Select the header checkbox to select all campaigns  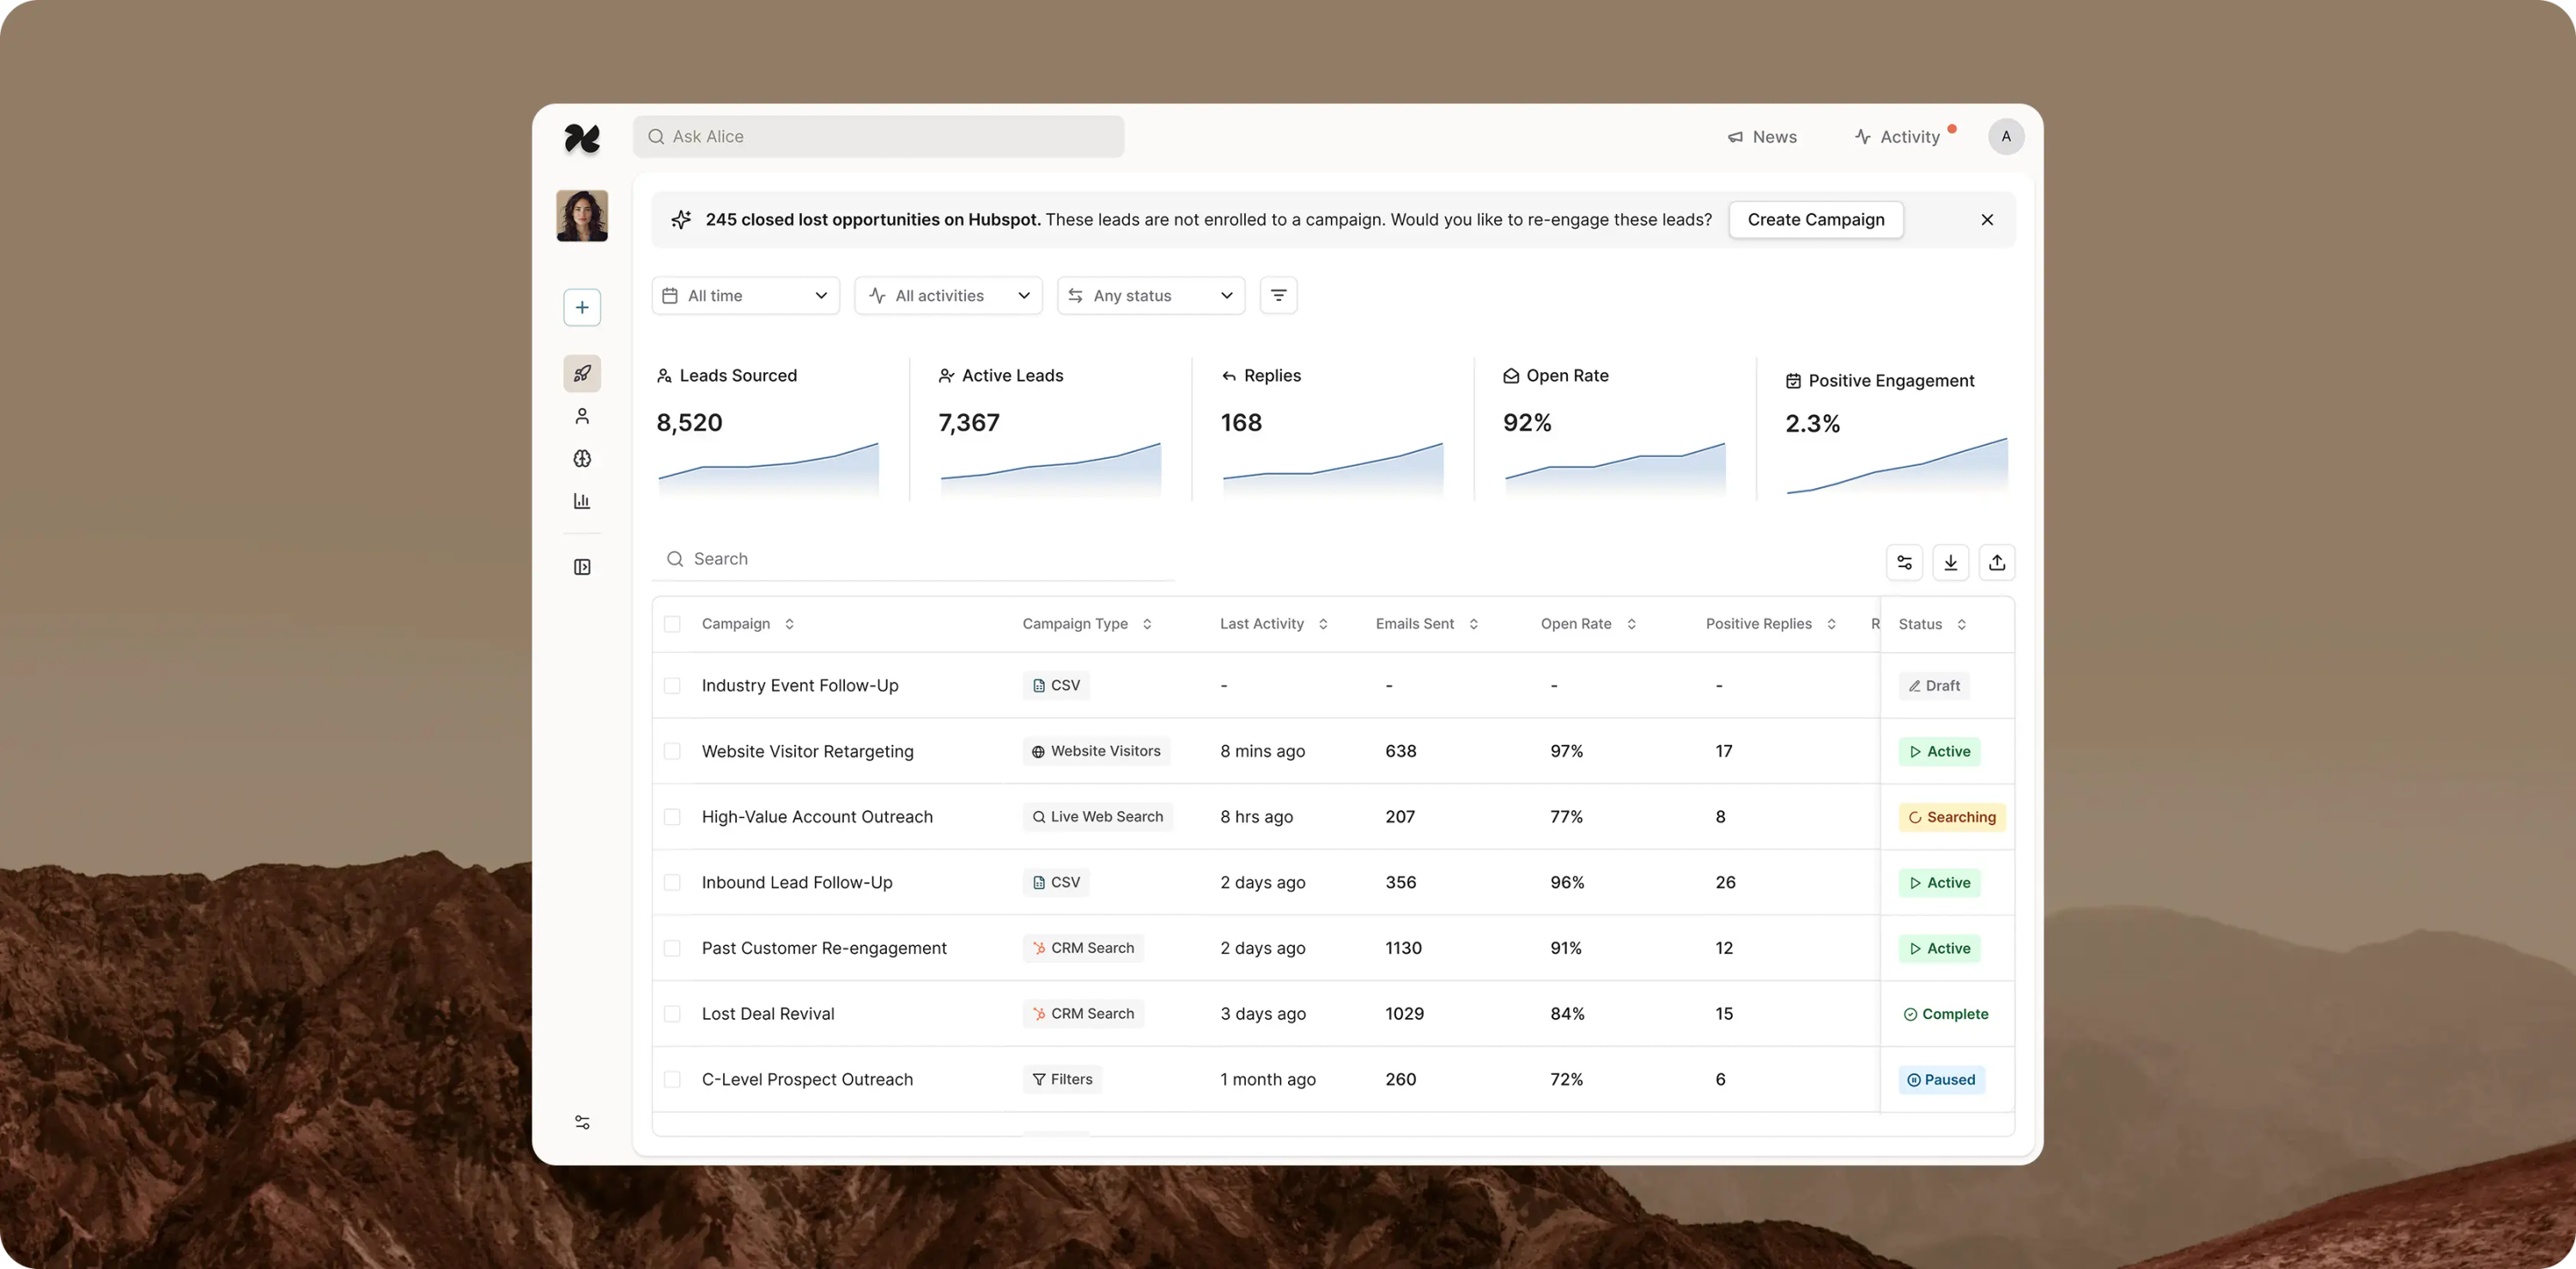673,623
